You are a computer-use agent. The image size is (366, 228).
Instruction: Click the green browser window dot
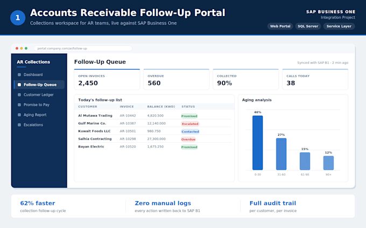click(26, 48)
